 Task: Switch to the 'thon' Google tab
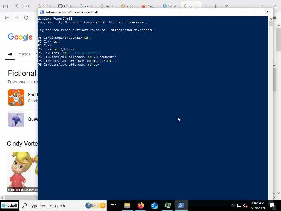(x=44, y=6)
